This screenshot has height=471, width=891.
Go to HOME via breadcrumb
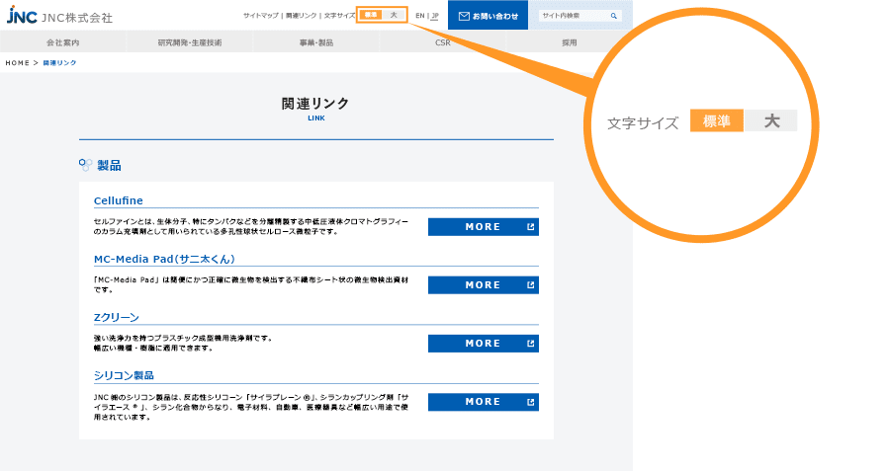(17, 63)
